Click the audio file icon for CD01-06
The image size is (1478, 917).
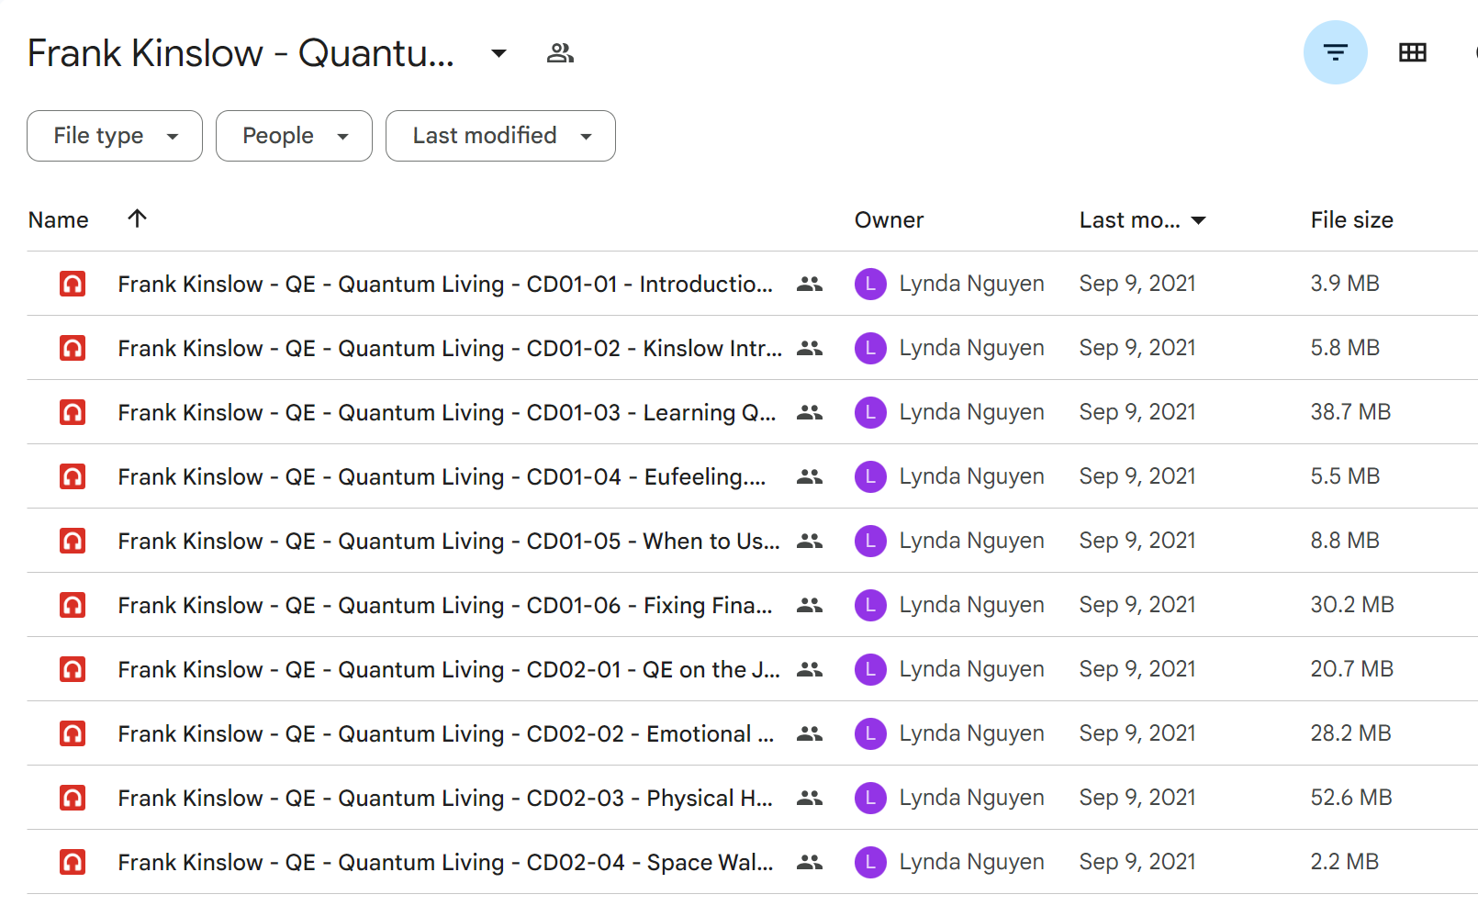point(73,605)
